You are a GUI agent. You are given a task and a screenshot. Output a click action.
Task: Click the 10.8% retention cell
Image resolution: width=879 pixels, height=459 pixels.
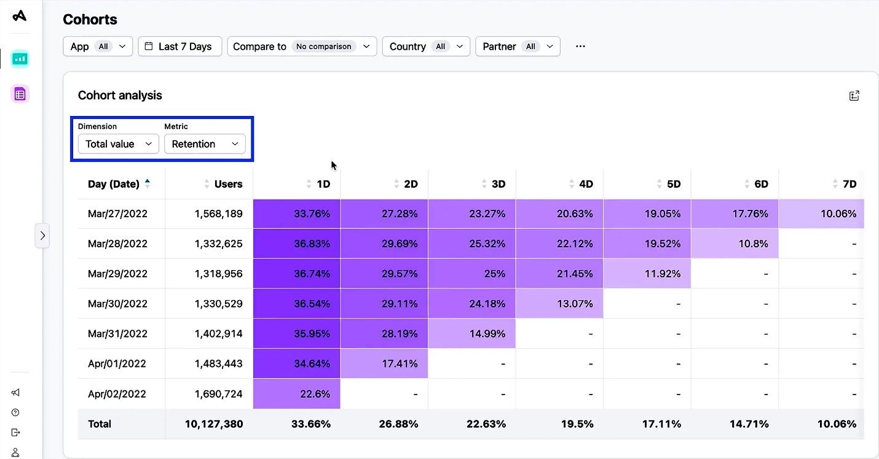[x=735, y=244]
